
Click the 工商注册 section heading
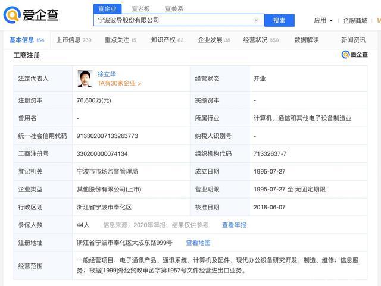point(27,55)
